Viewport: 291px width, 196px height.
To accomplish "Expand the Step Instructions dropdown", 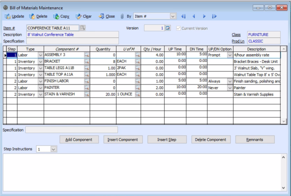I will click(53, 149).
